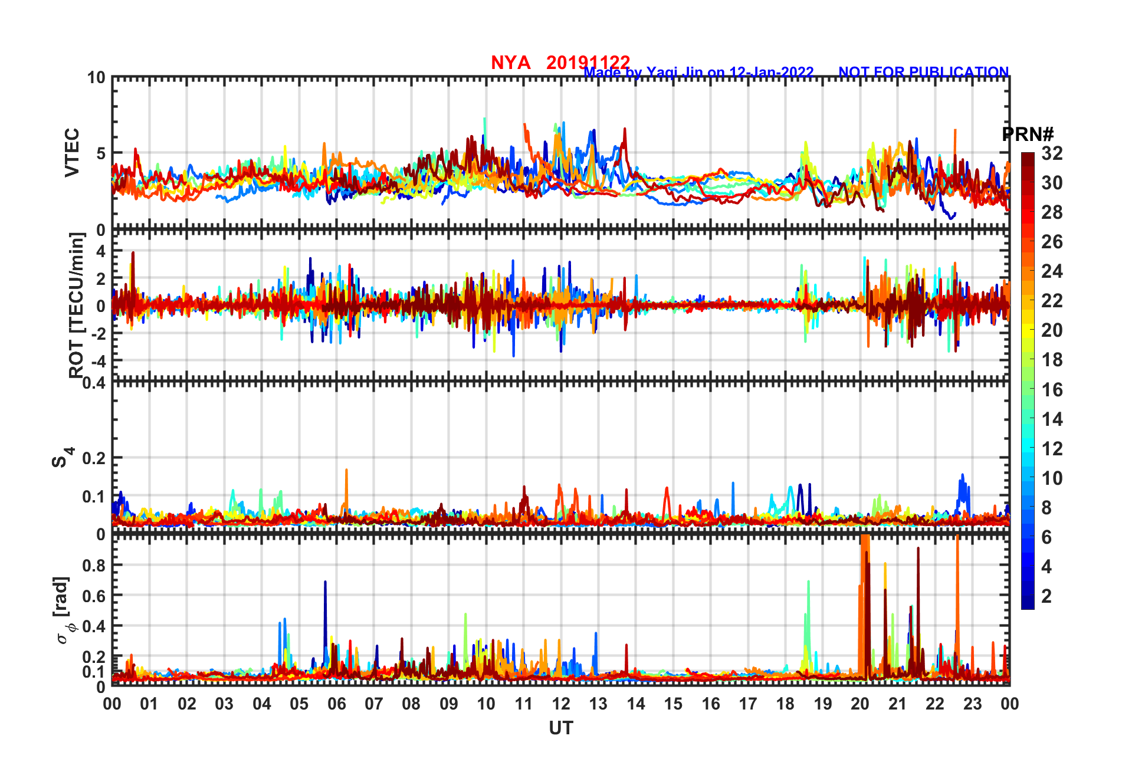The width and height of the screenshot is (1122, 762).
Task: Click the NYA 20191122 plot title
Action: tap(560, 63)
